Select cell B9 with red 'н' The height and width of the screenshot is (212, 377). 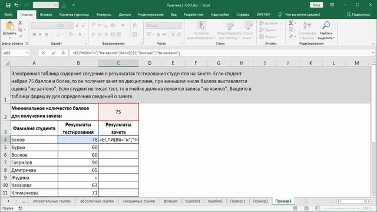78,178
